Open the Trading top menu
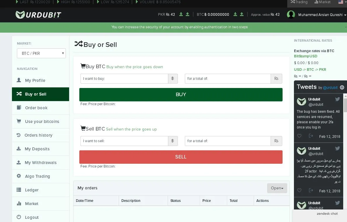Screen dimensions: 347x222 point(299,2)
